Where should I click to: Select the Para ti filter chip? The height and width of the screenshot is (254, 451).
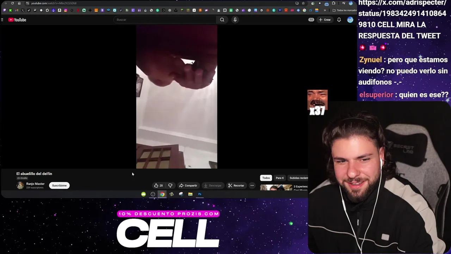(x=280, y=178)
